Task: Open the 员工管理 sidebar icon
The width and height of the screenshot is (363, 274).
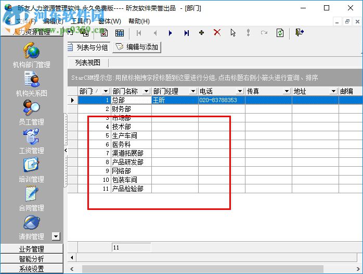Action: point(31,107)
